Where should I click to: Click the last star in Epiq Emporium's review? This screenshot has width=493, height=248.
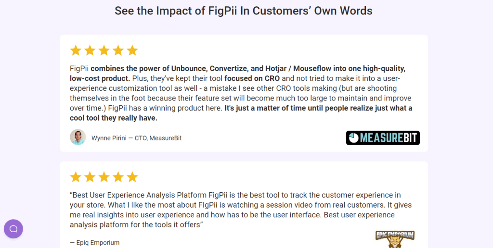[x=132, y=177]
